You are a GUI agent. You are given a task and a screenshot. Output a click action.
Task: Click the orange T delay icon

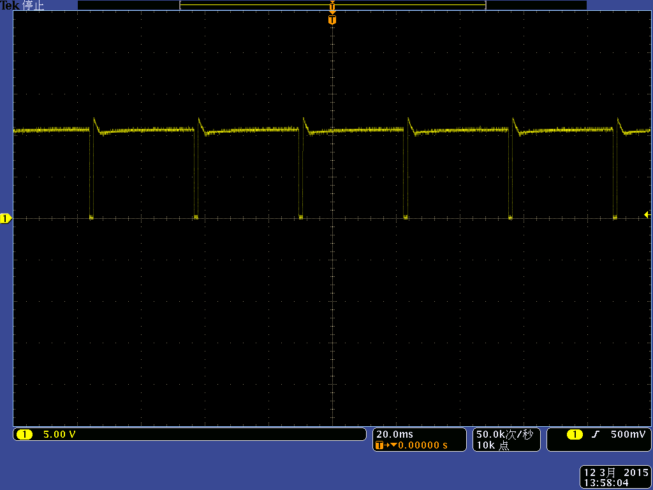pos(379,445)
